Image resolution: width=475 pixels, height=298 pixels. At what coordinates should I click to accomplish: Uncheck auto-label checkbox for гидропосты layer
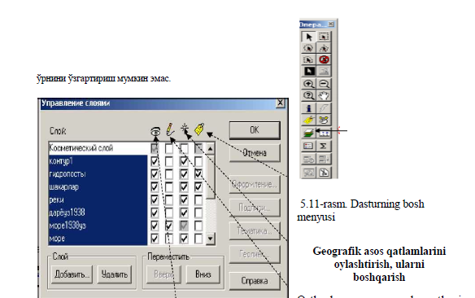click(x=198, y=174)
